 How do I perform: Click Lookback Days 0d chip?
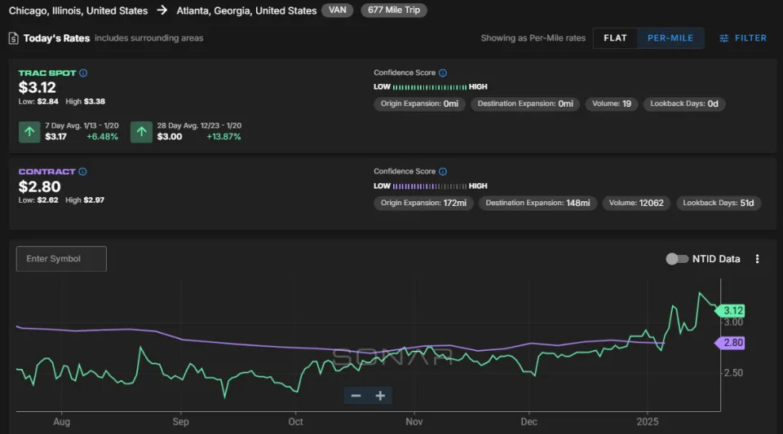tap(684, 103)
